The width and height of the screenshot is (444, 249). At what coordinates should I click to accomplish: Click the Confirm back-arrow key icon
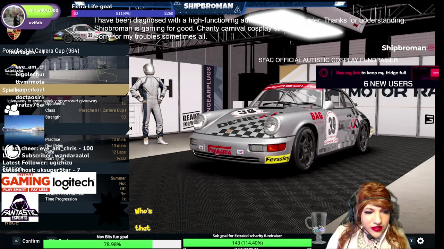(16, 241)
